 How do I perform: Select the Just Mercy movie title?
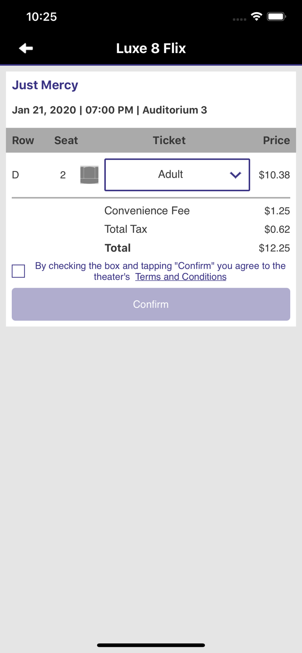coord(45,85)
